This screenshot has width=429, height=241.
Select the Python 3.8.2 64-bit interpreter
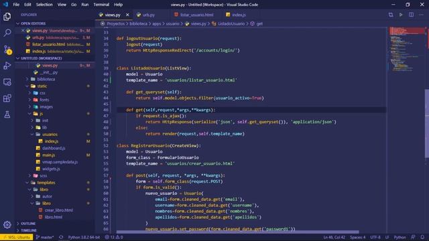pos(84,237)
